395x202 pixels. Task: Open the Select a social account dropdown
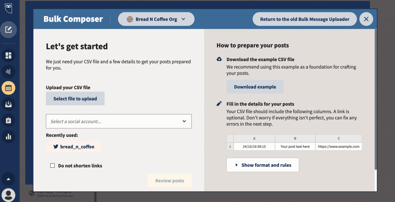[x=119, y=121]
